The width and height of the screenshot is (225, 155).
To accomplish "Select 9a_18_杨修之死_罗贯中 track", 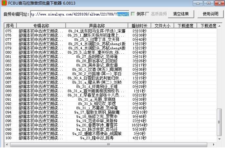I will tap(97, 116).
